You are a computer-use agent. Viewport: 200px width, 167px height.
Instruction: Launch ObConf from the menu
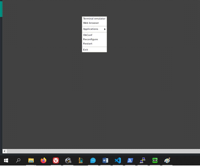94,35
